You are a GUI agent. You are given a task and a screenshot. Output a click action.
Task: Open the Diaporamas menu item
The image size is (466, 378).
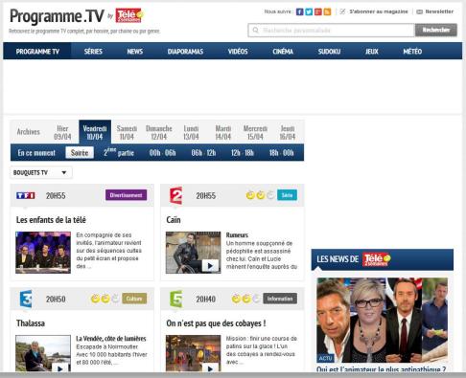(x=185, y=52)
